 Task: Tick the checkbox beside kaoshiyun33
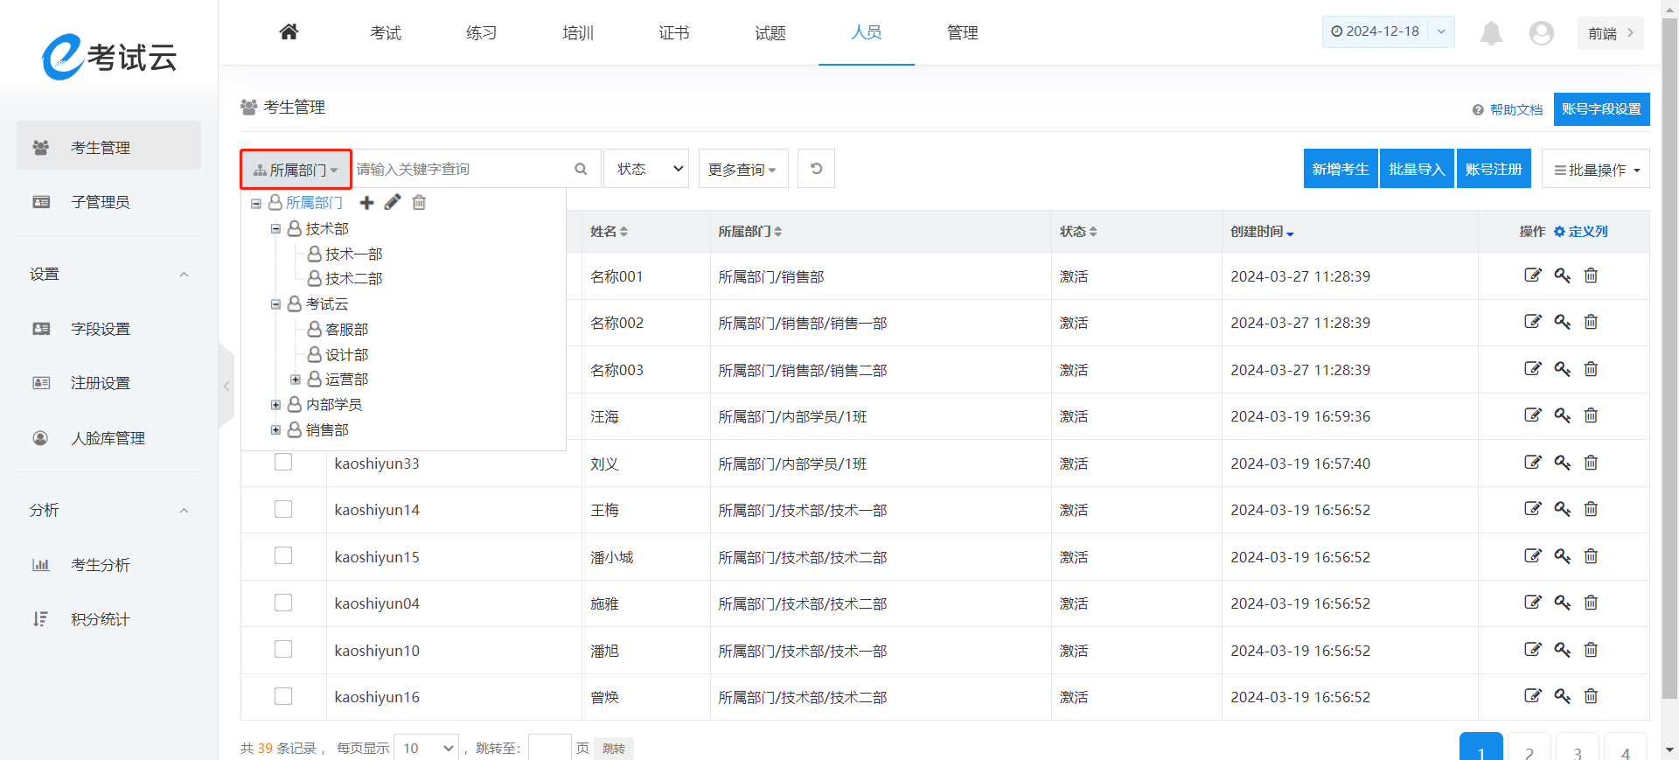tap(283, 462)
